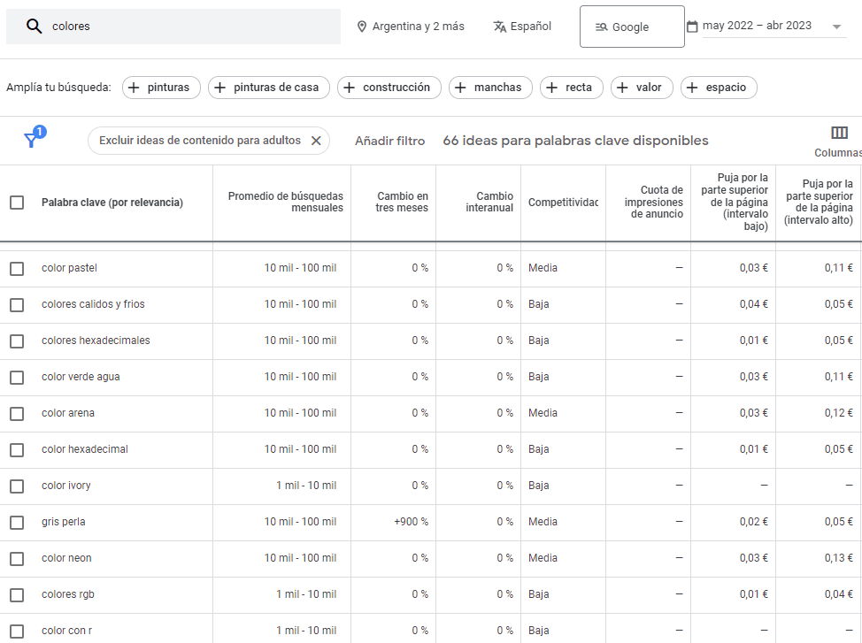
Task: Click 1 mil - 10 mil in color ivory row
Action: (x=306, y=486)
